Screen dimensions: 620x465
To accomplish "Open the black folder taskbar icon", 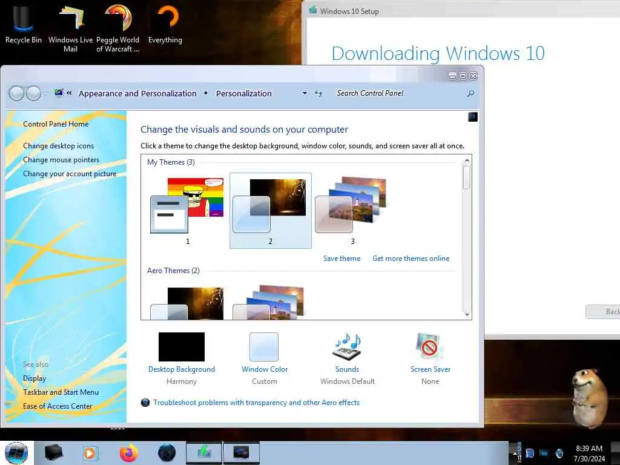I will click(53, 453).
